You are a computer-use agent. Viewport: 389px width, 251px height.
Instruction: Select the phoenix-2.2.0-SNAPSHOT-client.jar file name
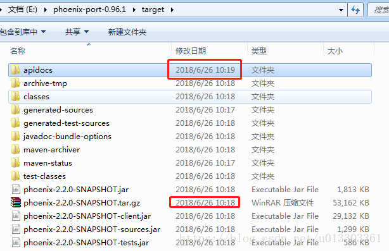(87, 216)
